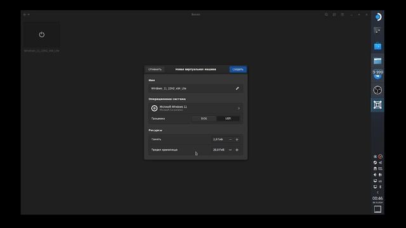Open OBS Studio from the panel
The width and height of the screenshot is (406, 228).
click(x=377, y=90)
